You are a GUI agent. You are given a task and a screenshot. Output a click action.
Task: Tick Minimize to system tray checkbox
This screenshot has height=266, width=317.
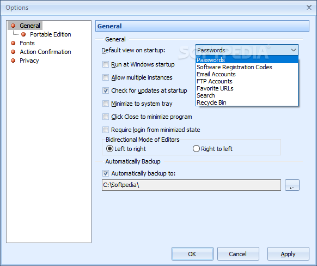(x=106, y=104)
